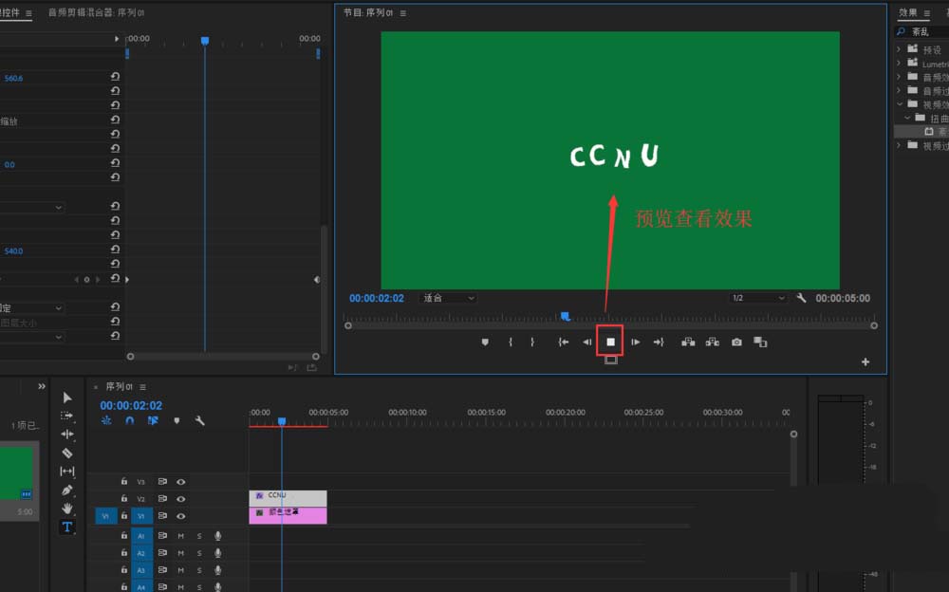
Task: Open the program monitor settings wrench
Action: tap(801, 298)
